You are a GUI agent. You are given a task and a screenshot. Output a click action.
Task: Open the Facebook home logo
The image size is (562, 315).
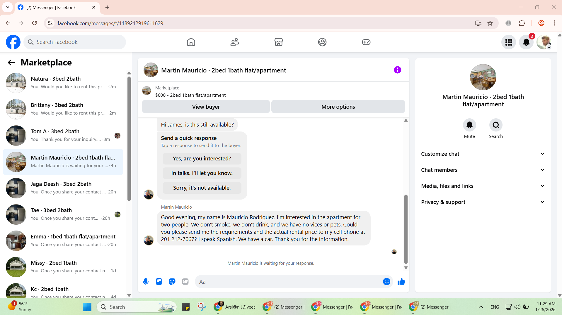13,42
